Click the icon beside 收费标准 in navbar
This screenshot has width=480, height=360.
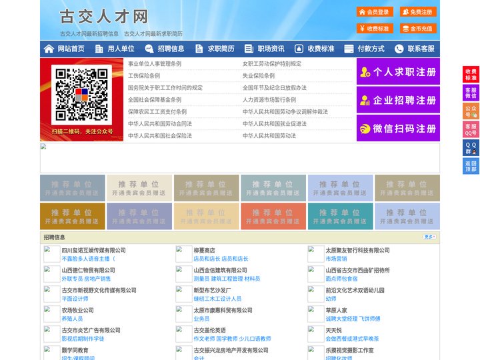(299, 49)
